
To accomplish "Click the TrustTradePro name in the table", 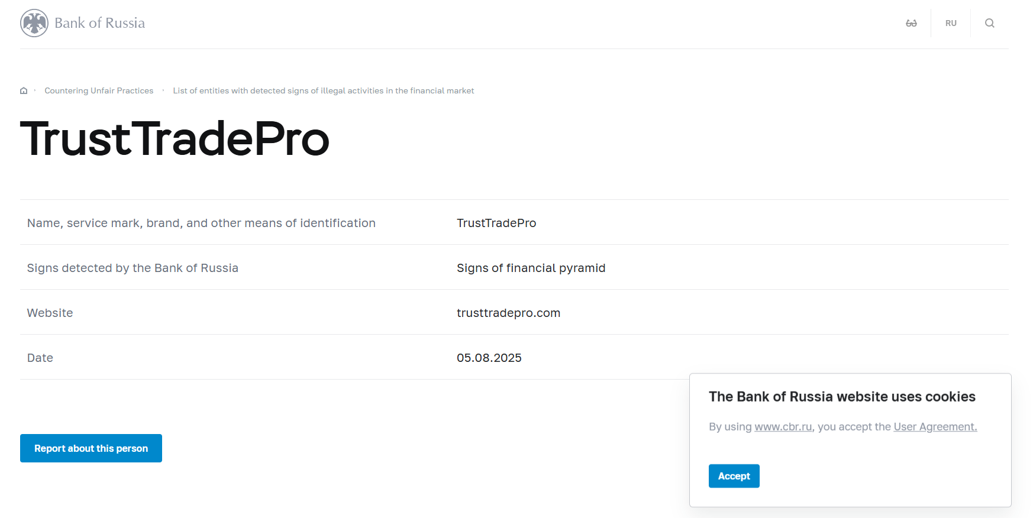I will [496, 223].
